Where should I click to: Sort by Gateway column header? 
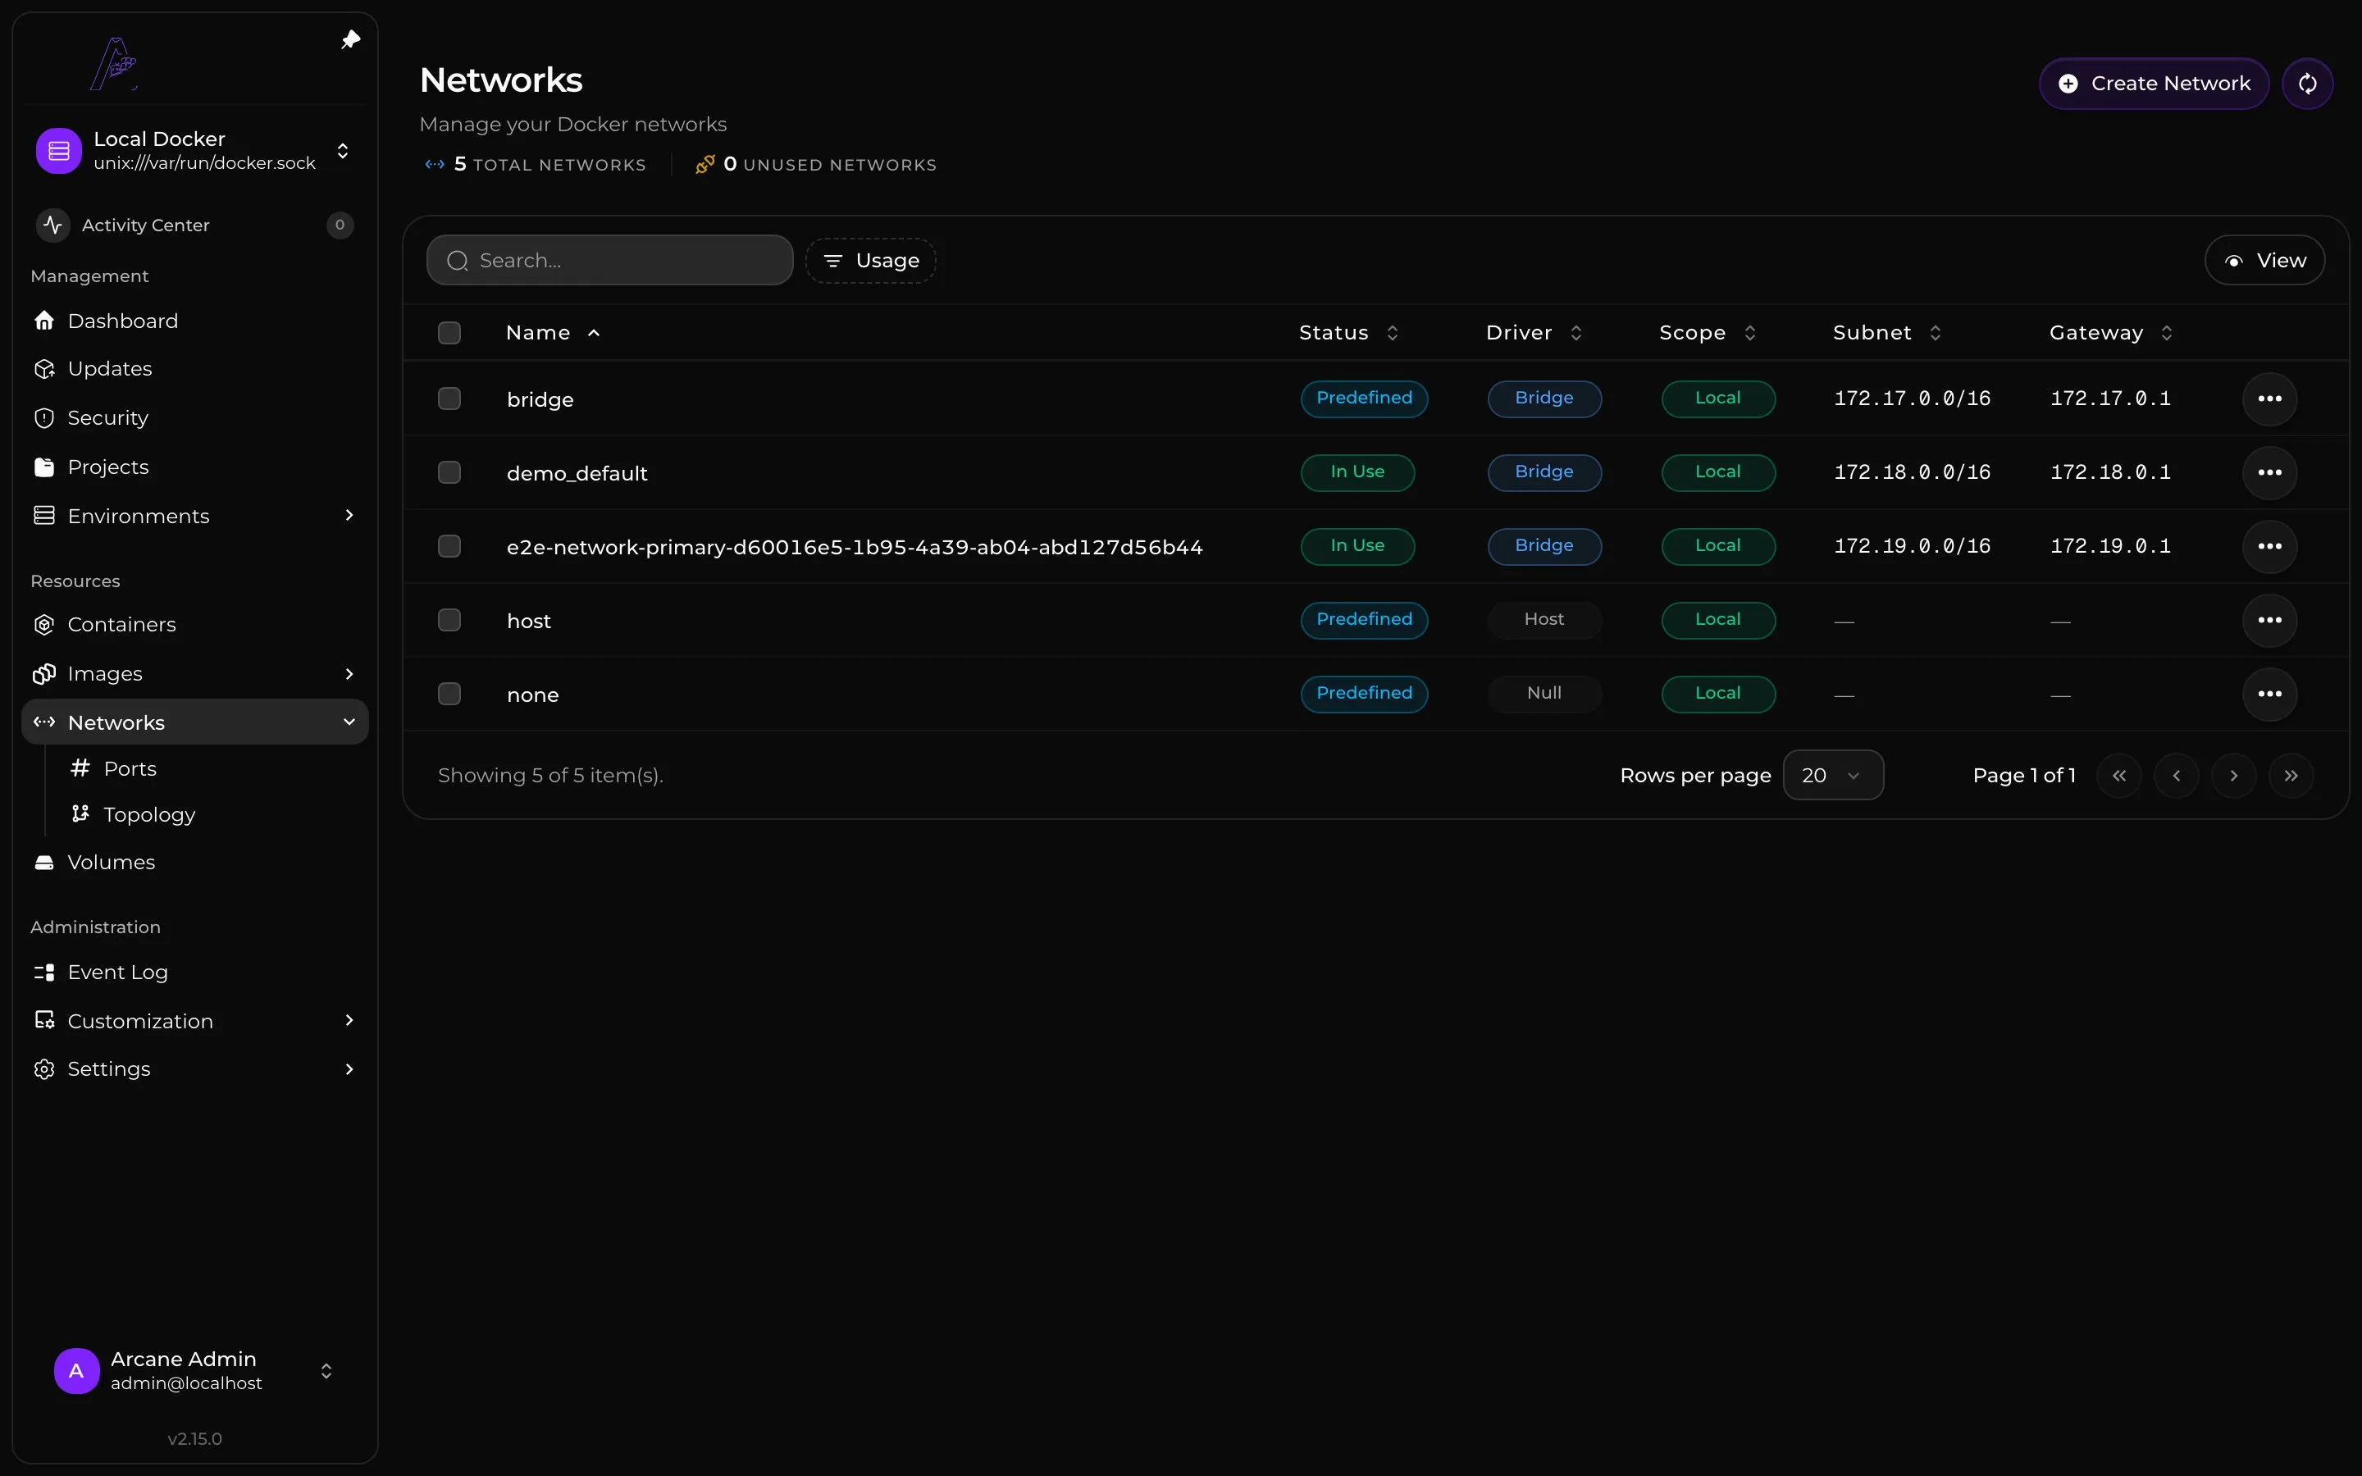pos(2110,333)
